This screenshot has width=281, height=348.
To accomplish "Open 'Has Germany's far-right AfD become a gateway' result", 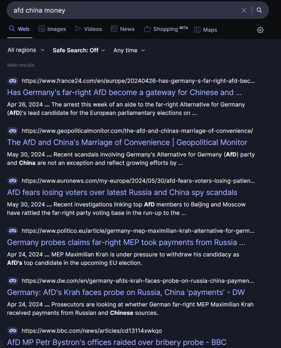I will [x=124, y=92].
